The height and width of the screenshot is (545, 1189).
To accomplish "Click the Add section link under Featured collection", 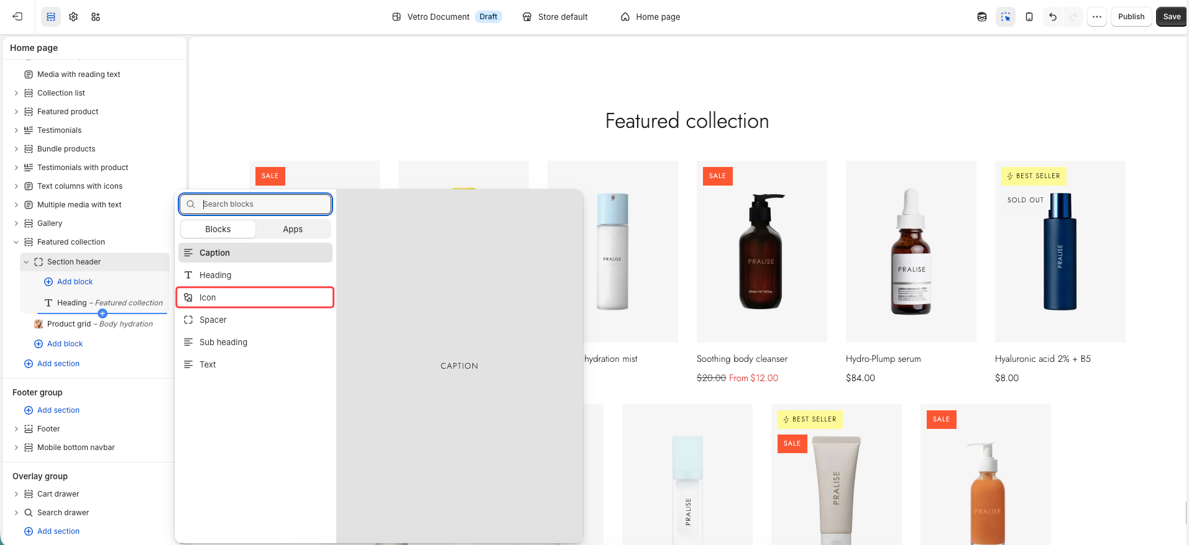I will click(58, 364).
